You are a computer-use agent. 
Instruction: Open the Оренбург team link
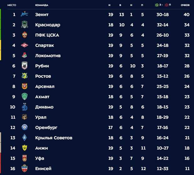[x=46, y=127]
